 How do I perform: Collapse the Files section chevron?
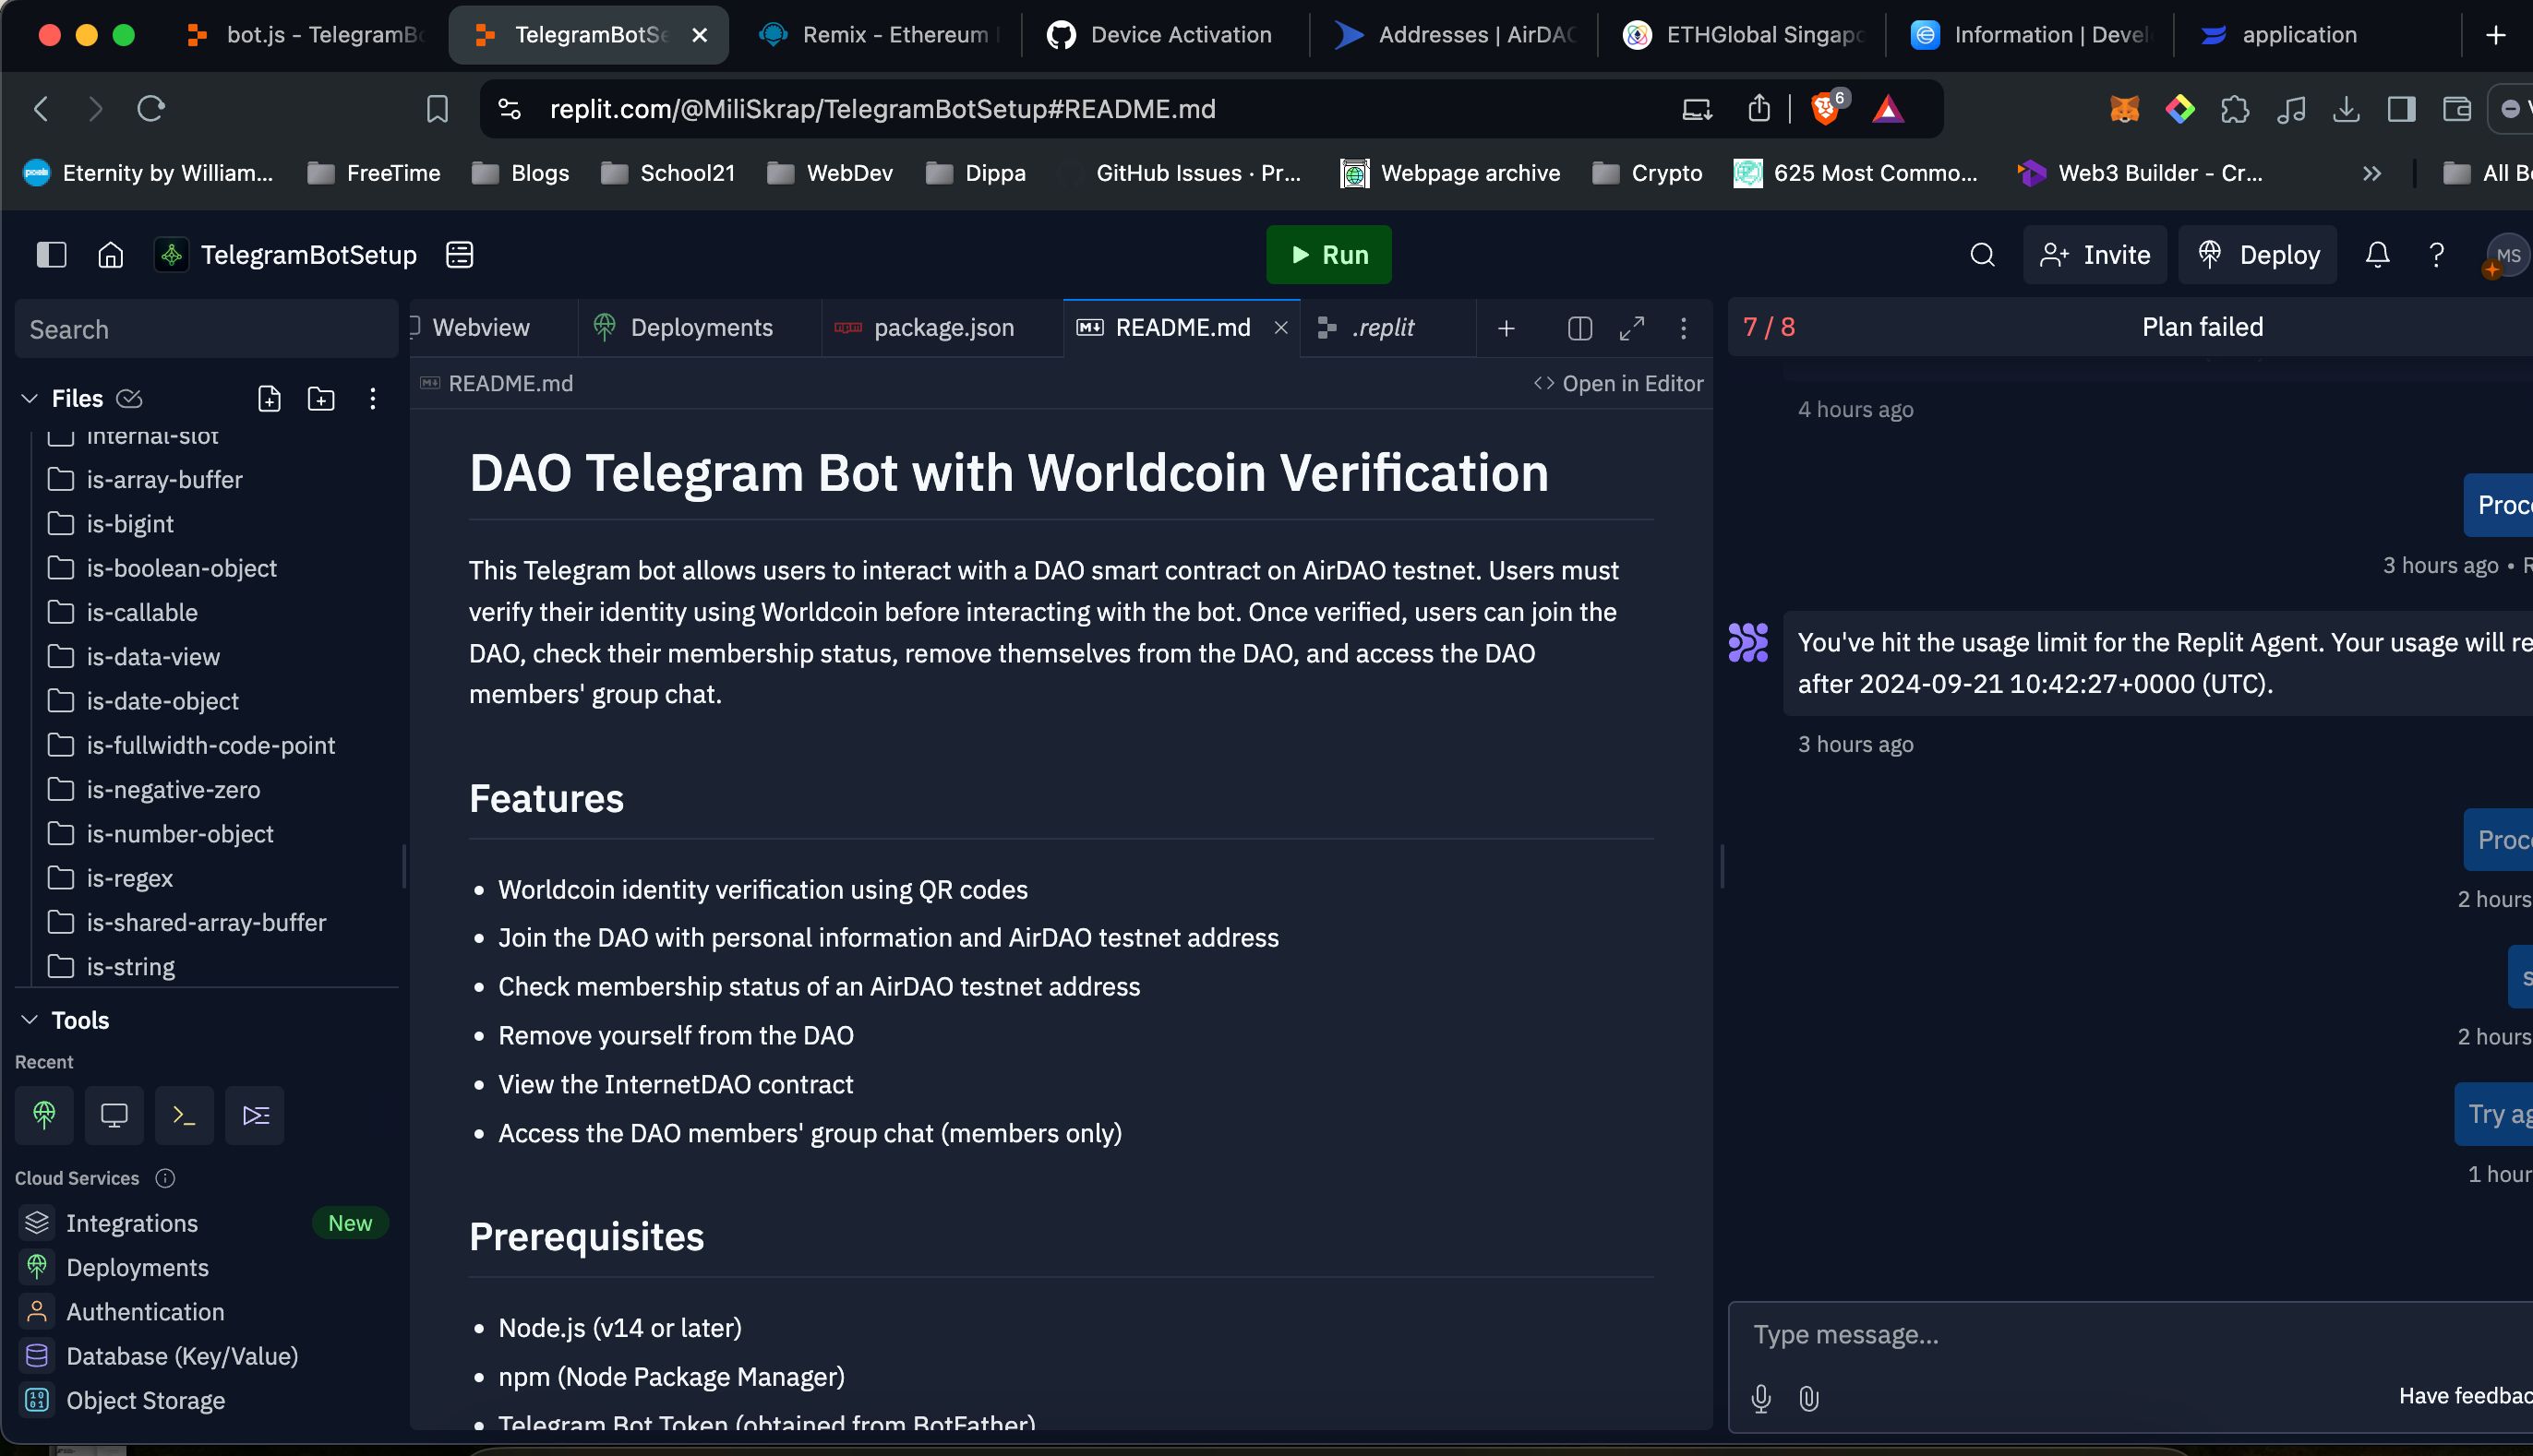tap(29, 399)
